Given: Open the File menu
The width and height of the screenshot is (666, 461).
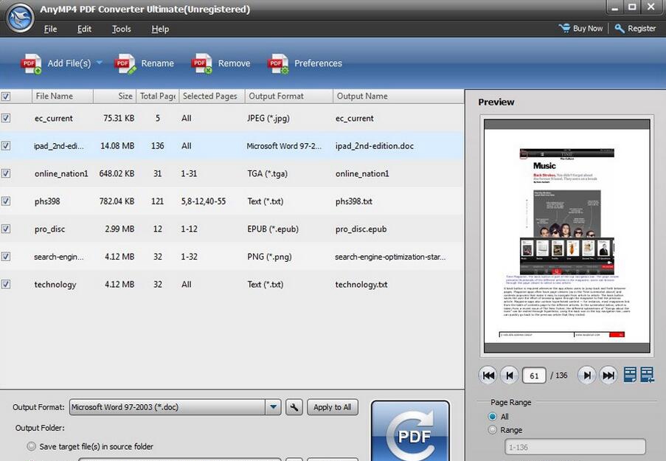Looking at the screenshot, I should click(50, 29).
